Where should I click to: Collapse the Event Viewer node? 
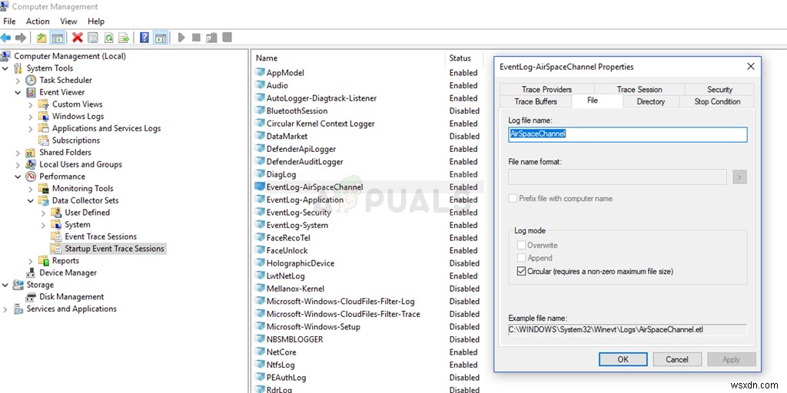(x=18, y=92)
